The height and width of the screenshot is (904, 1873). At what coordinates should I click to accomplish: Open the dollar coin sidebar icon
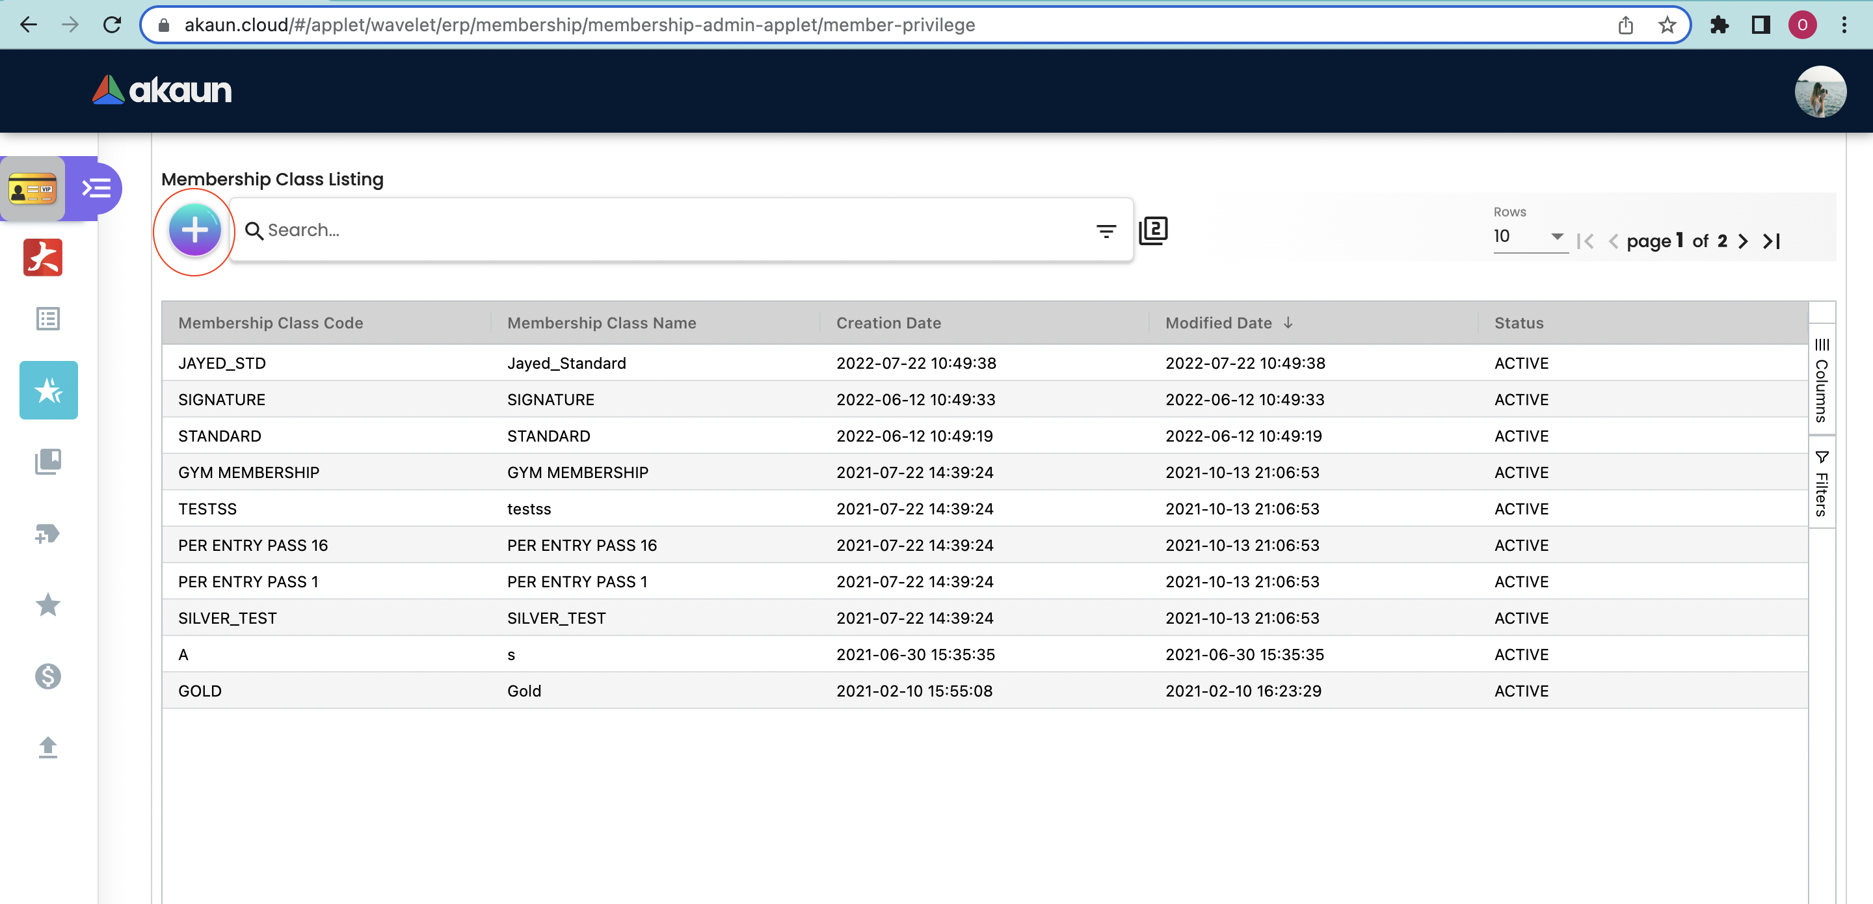point(48,676)
